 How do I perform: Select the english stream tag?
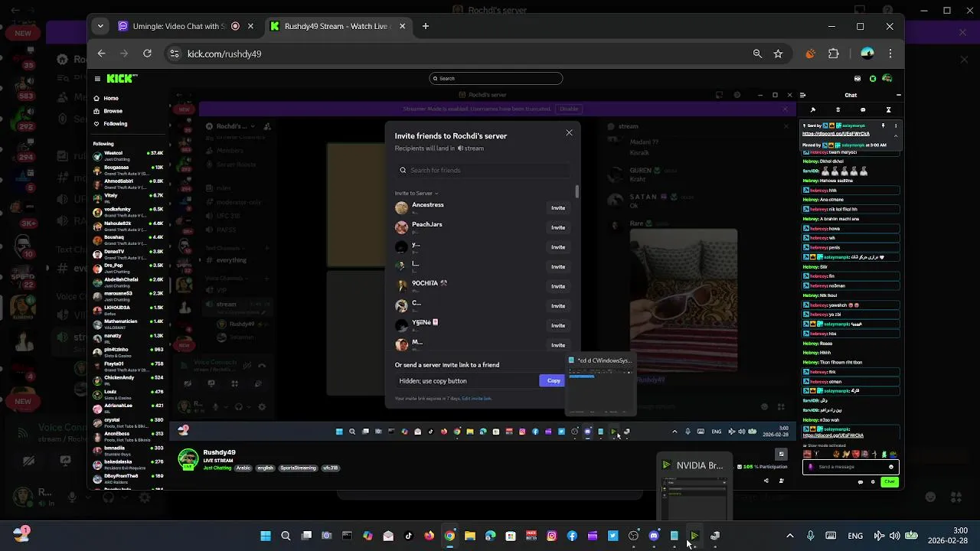[265, 468]
